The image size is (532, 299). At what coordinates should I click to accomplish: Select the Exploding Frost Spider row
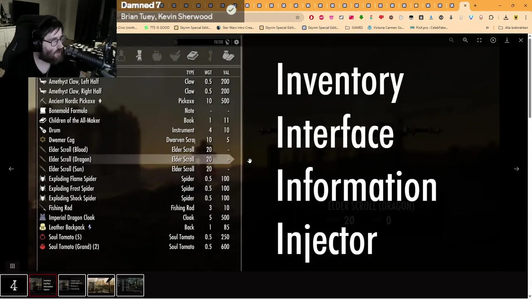point(135,189)
